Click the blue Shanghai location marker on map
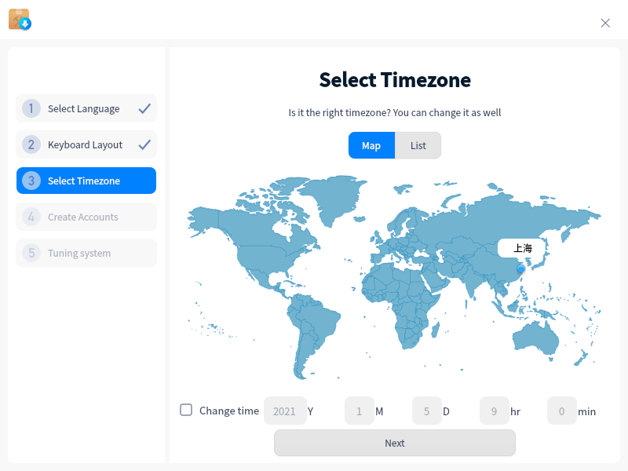This screenshot has width=628, height=471. pyautogui.click(x=520, y=268)
